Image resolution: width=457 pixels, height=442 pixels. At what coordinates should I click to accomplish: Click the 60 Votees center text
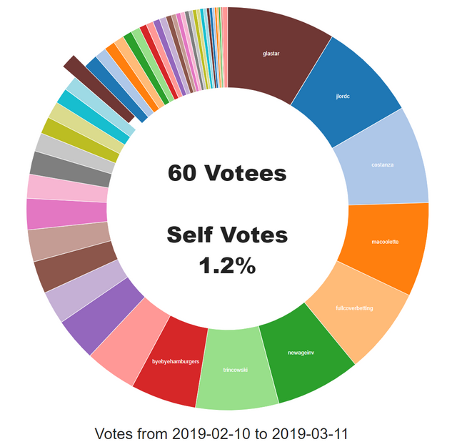(227, 173)
